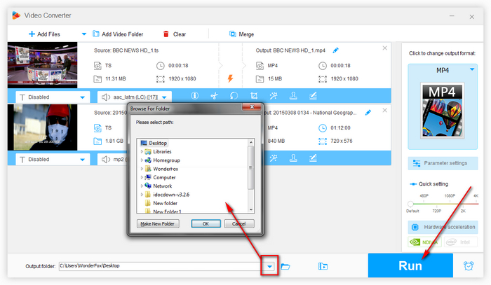Rename National Geographic output with pencil icon

368,113
